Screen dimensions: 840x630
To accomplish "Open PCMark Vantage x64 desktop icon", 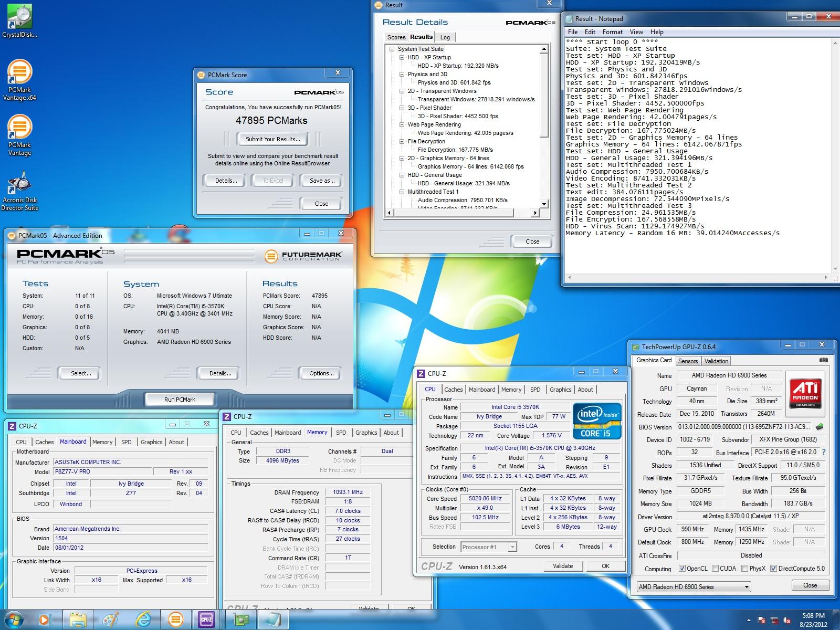I will (19, 80).
